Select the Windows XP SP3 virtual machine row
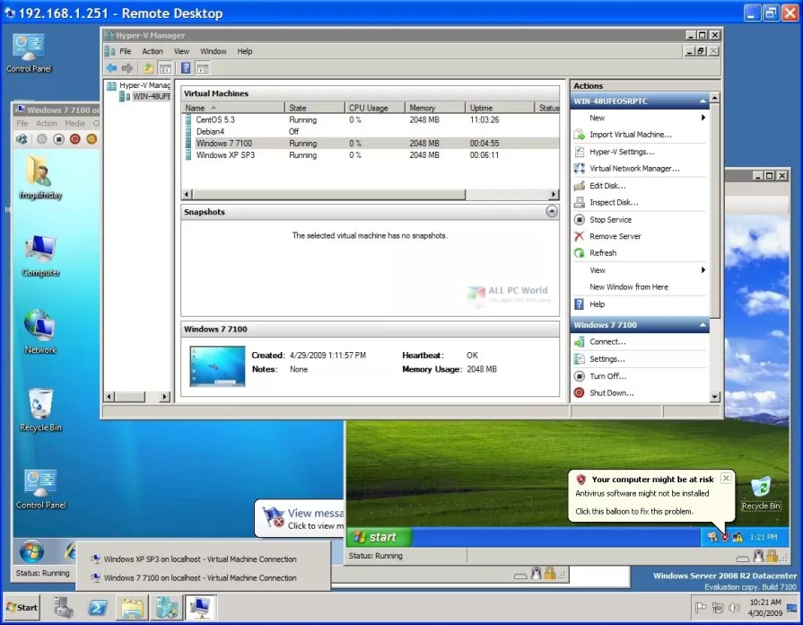This screenshot has width=803, height=625. coord(370,154)
